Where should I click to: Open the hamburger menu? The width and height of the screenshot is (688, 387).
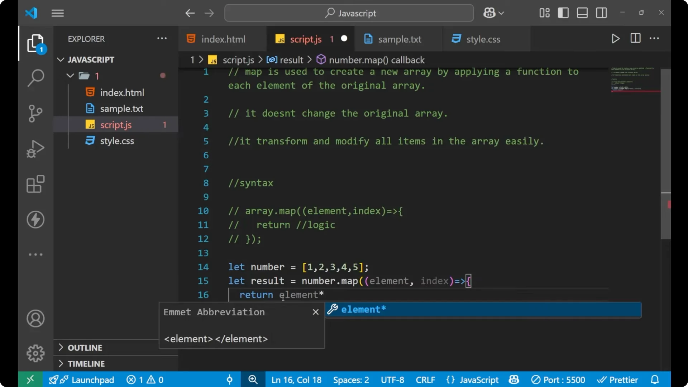[x=57, y=13]
